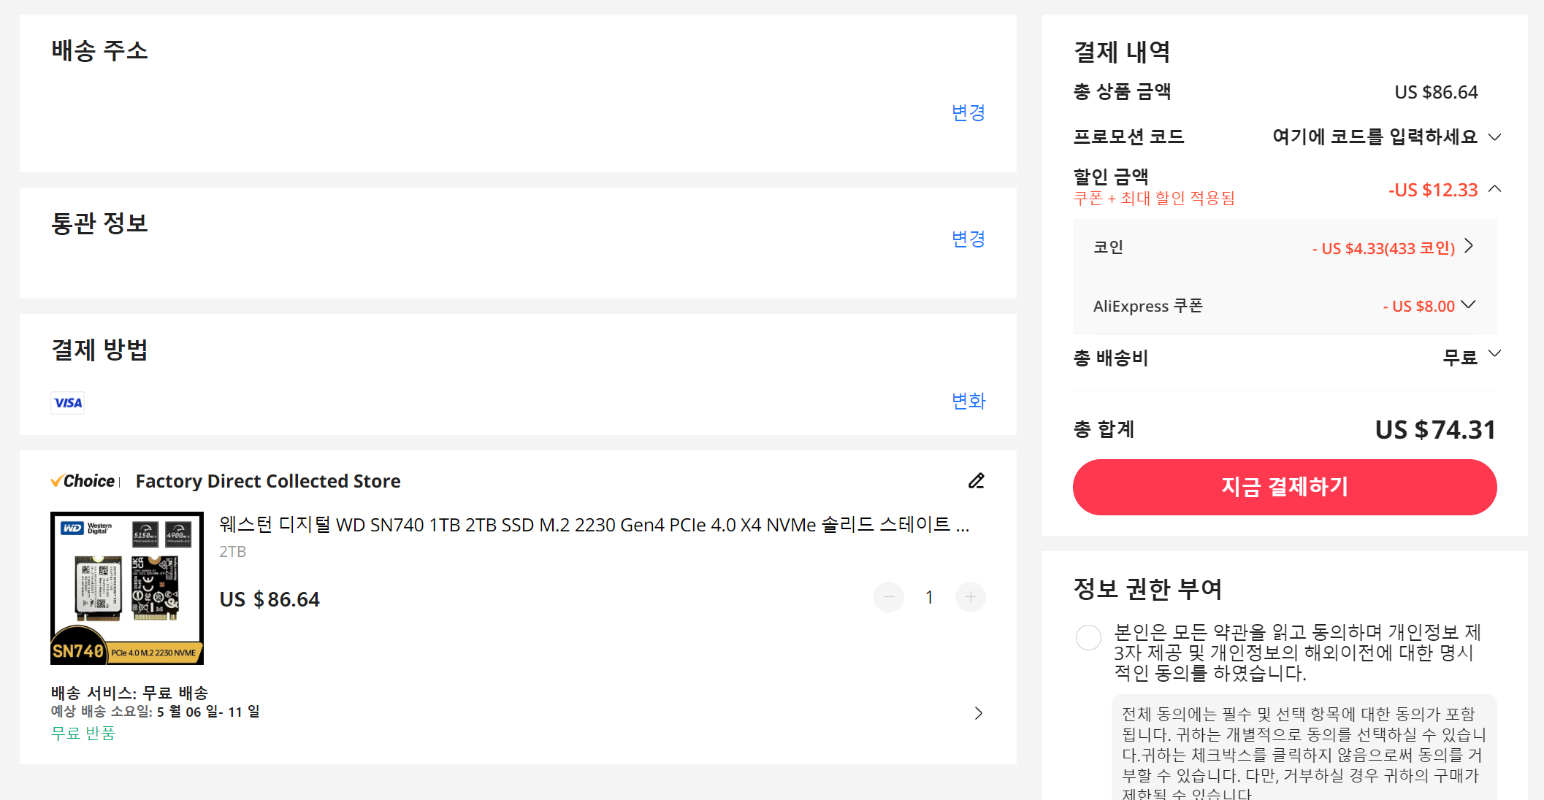Select the terms agreement radio button
Viewport: 1544px width, 800px height.
[1088, 637]
